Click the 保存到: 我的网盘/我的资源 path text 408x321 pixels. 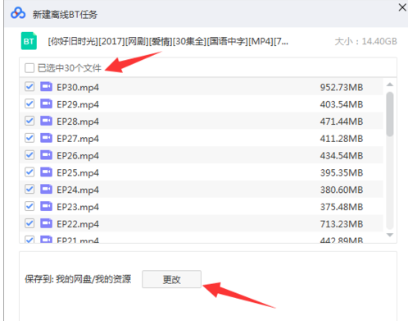(x=78, y=279)
